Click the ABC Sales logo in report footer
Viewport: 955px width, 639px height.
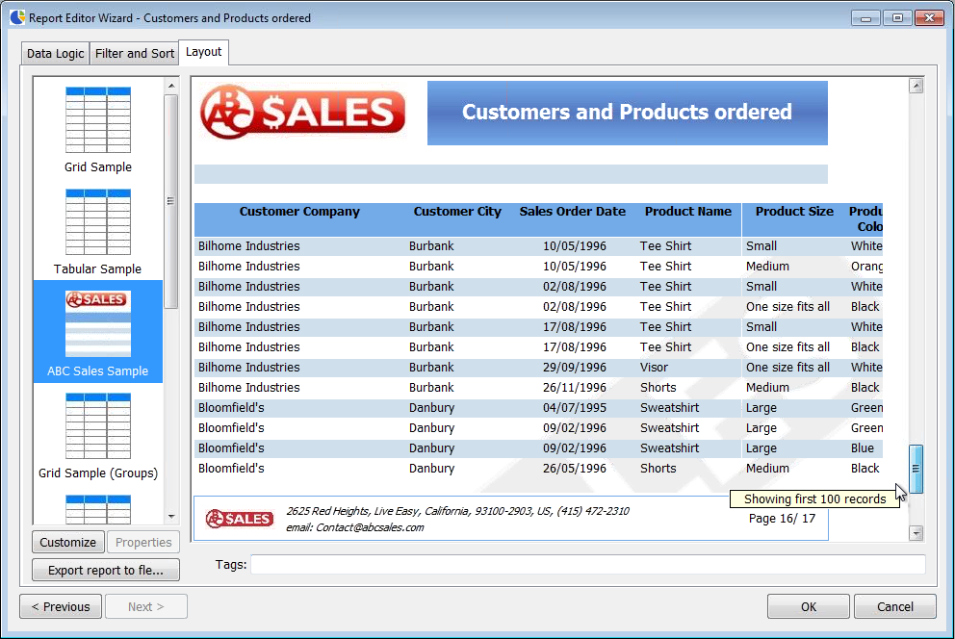239,519
